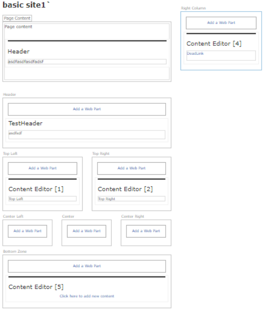Select the Page Content tab label
The image size is (267, 312).
17,18
